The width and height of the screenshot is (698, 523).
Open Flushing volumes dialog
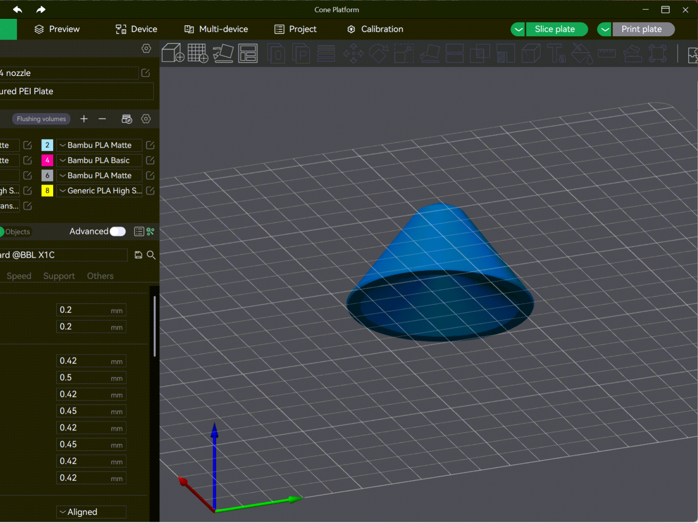(41, 119)
